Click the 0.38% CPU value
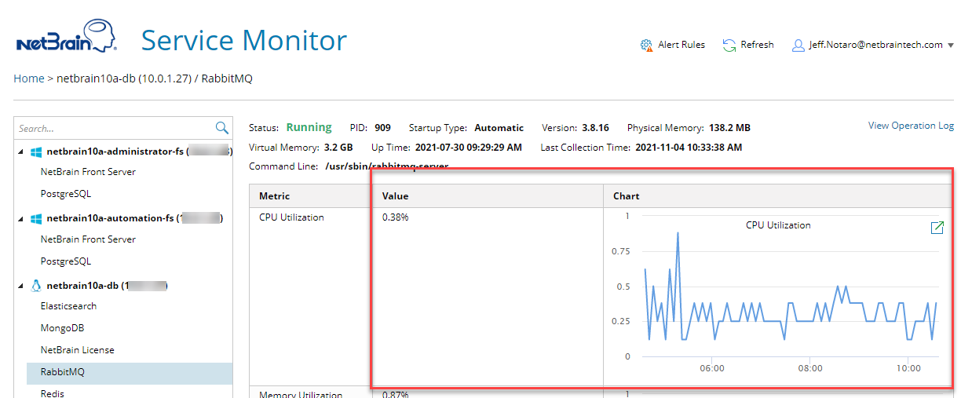The width and height of the screenshot is (961, 398). pyautogui.click(x=395, y=217)
